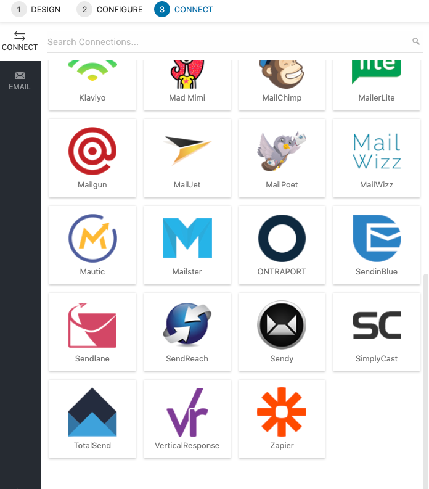Pick the MailerLite connection
The image size is (429, 489).
click(377, 85)
